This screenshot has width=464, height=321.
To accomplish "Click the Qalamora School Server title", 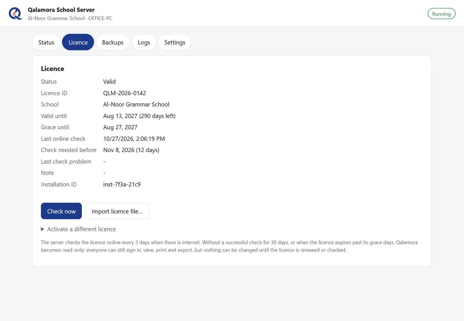I will tap(61, 10).
